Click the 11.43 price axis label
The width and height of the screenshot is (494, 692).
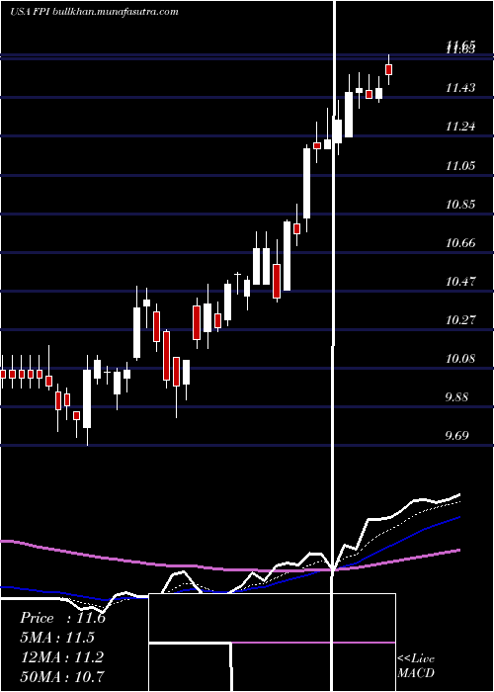click(x=460, y=88)
